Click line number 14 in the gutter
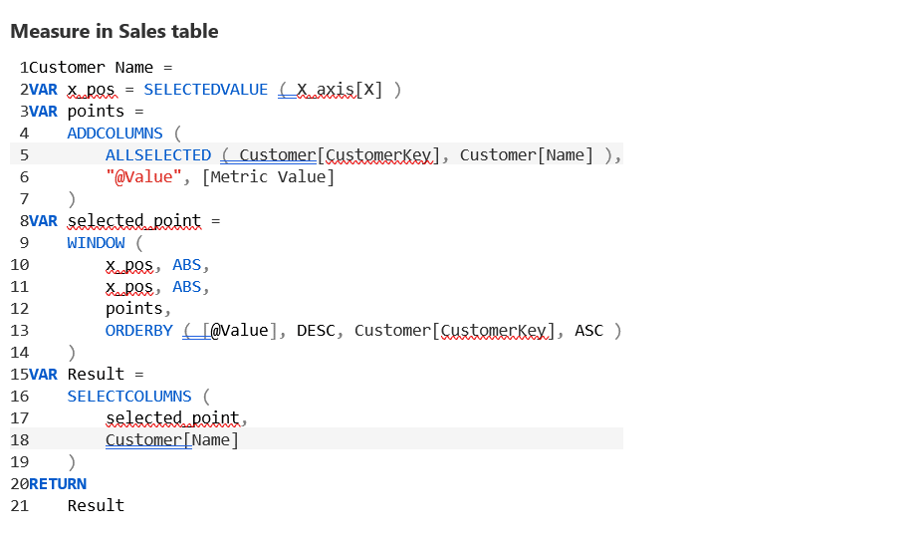 19,353
